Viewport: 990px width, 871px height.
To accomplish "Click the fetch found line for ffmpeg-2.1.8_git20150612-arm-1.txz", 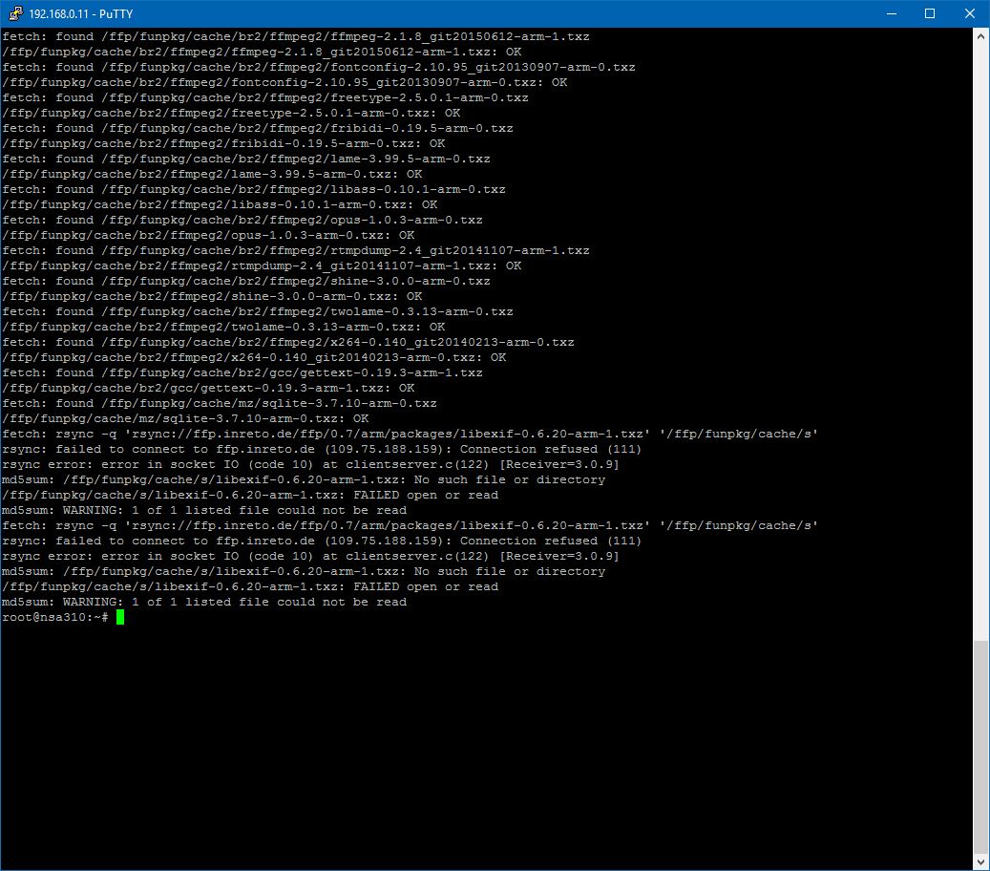I will click(x=296, y=36).
